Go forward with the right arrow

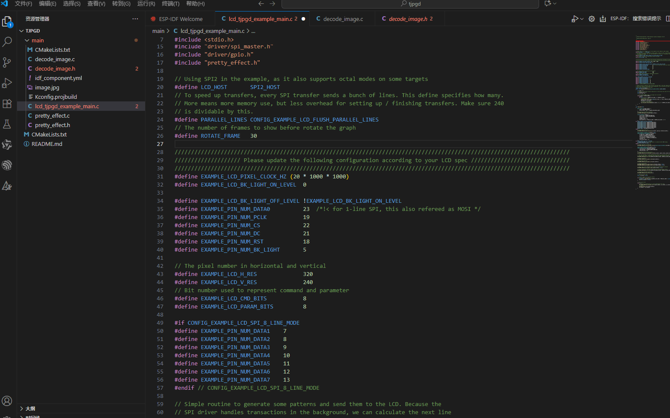click(273, 3)
